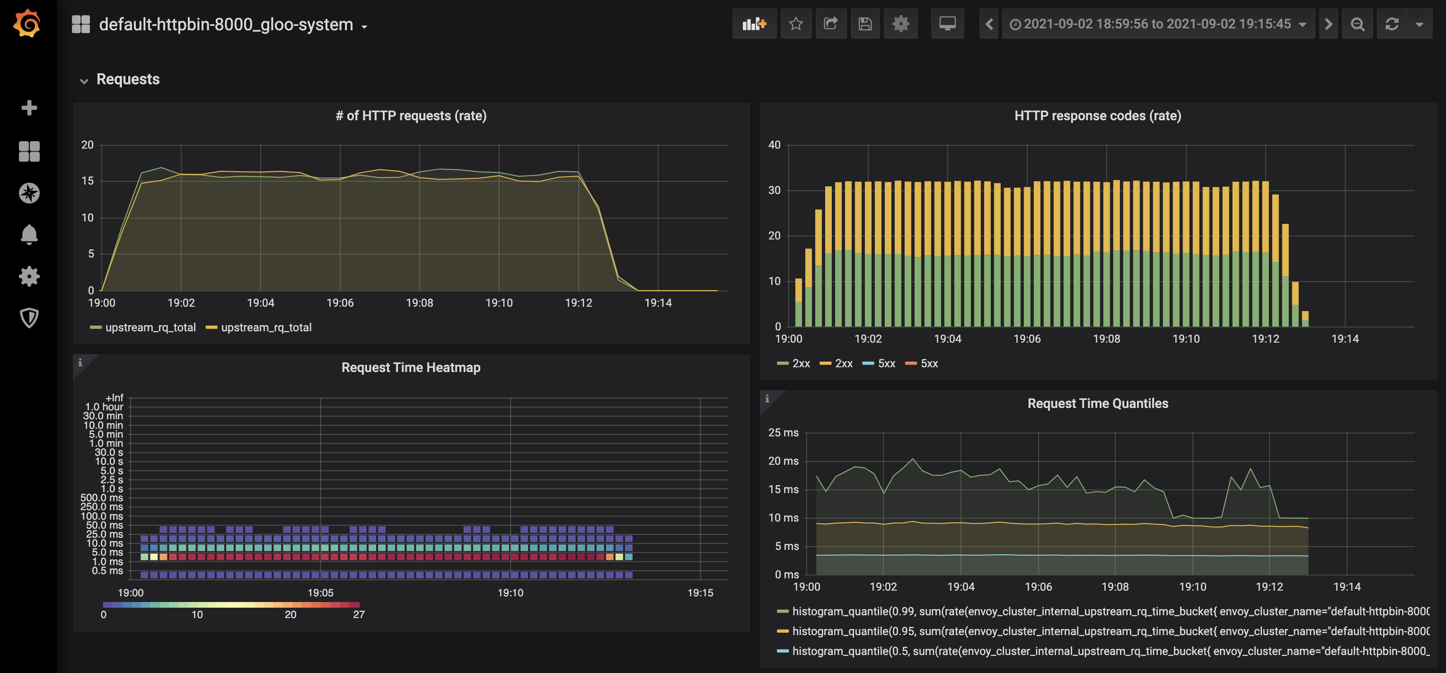Click legend value '27' under heatmap scale
Image resolution: width=1446 pixels, height=673 pixels.
(359, 615)
